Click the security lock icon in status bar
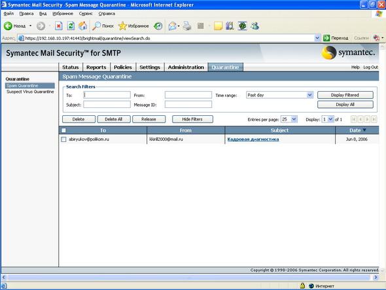Viewport: 386px width, 290px height. point(302,286)
